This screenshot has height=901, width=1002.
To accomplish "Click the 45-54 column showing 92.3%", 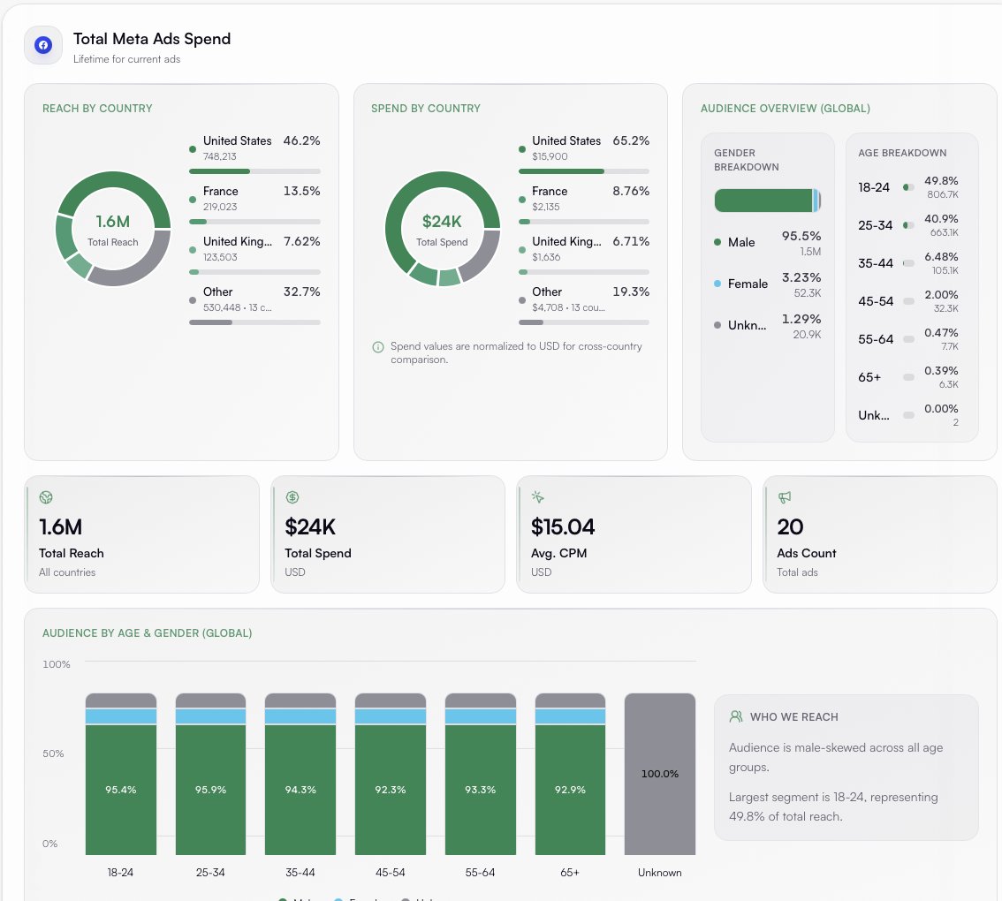I will tap(391, 774).
